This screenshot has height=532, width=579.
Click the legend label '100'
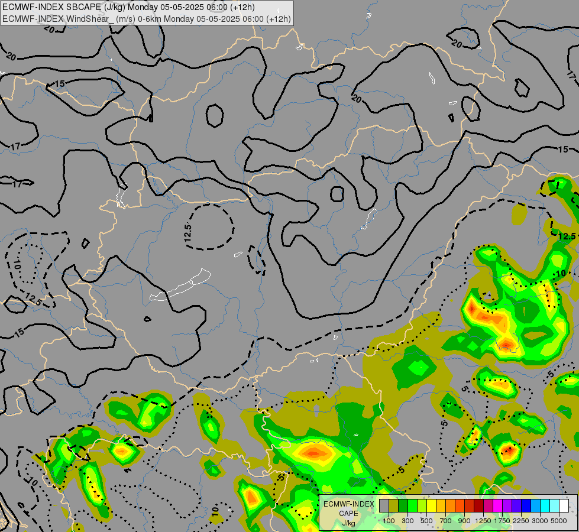[389, 521]
